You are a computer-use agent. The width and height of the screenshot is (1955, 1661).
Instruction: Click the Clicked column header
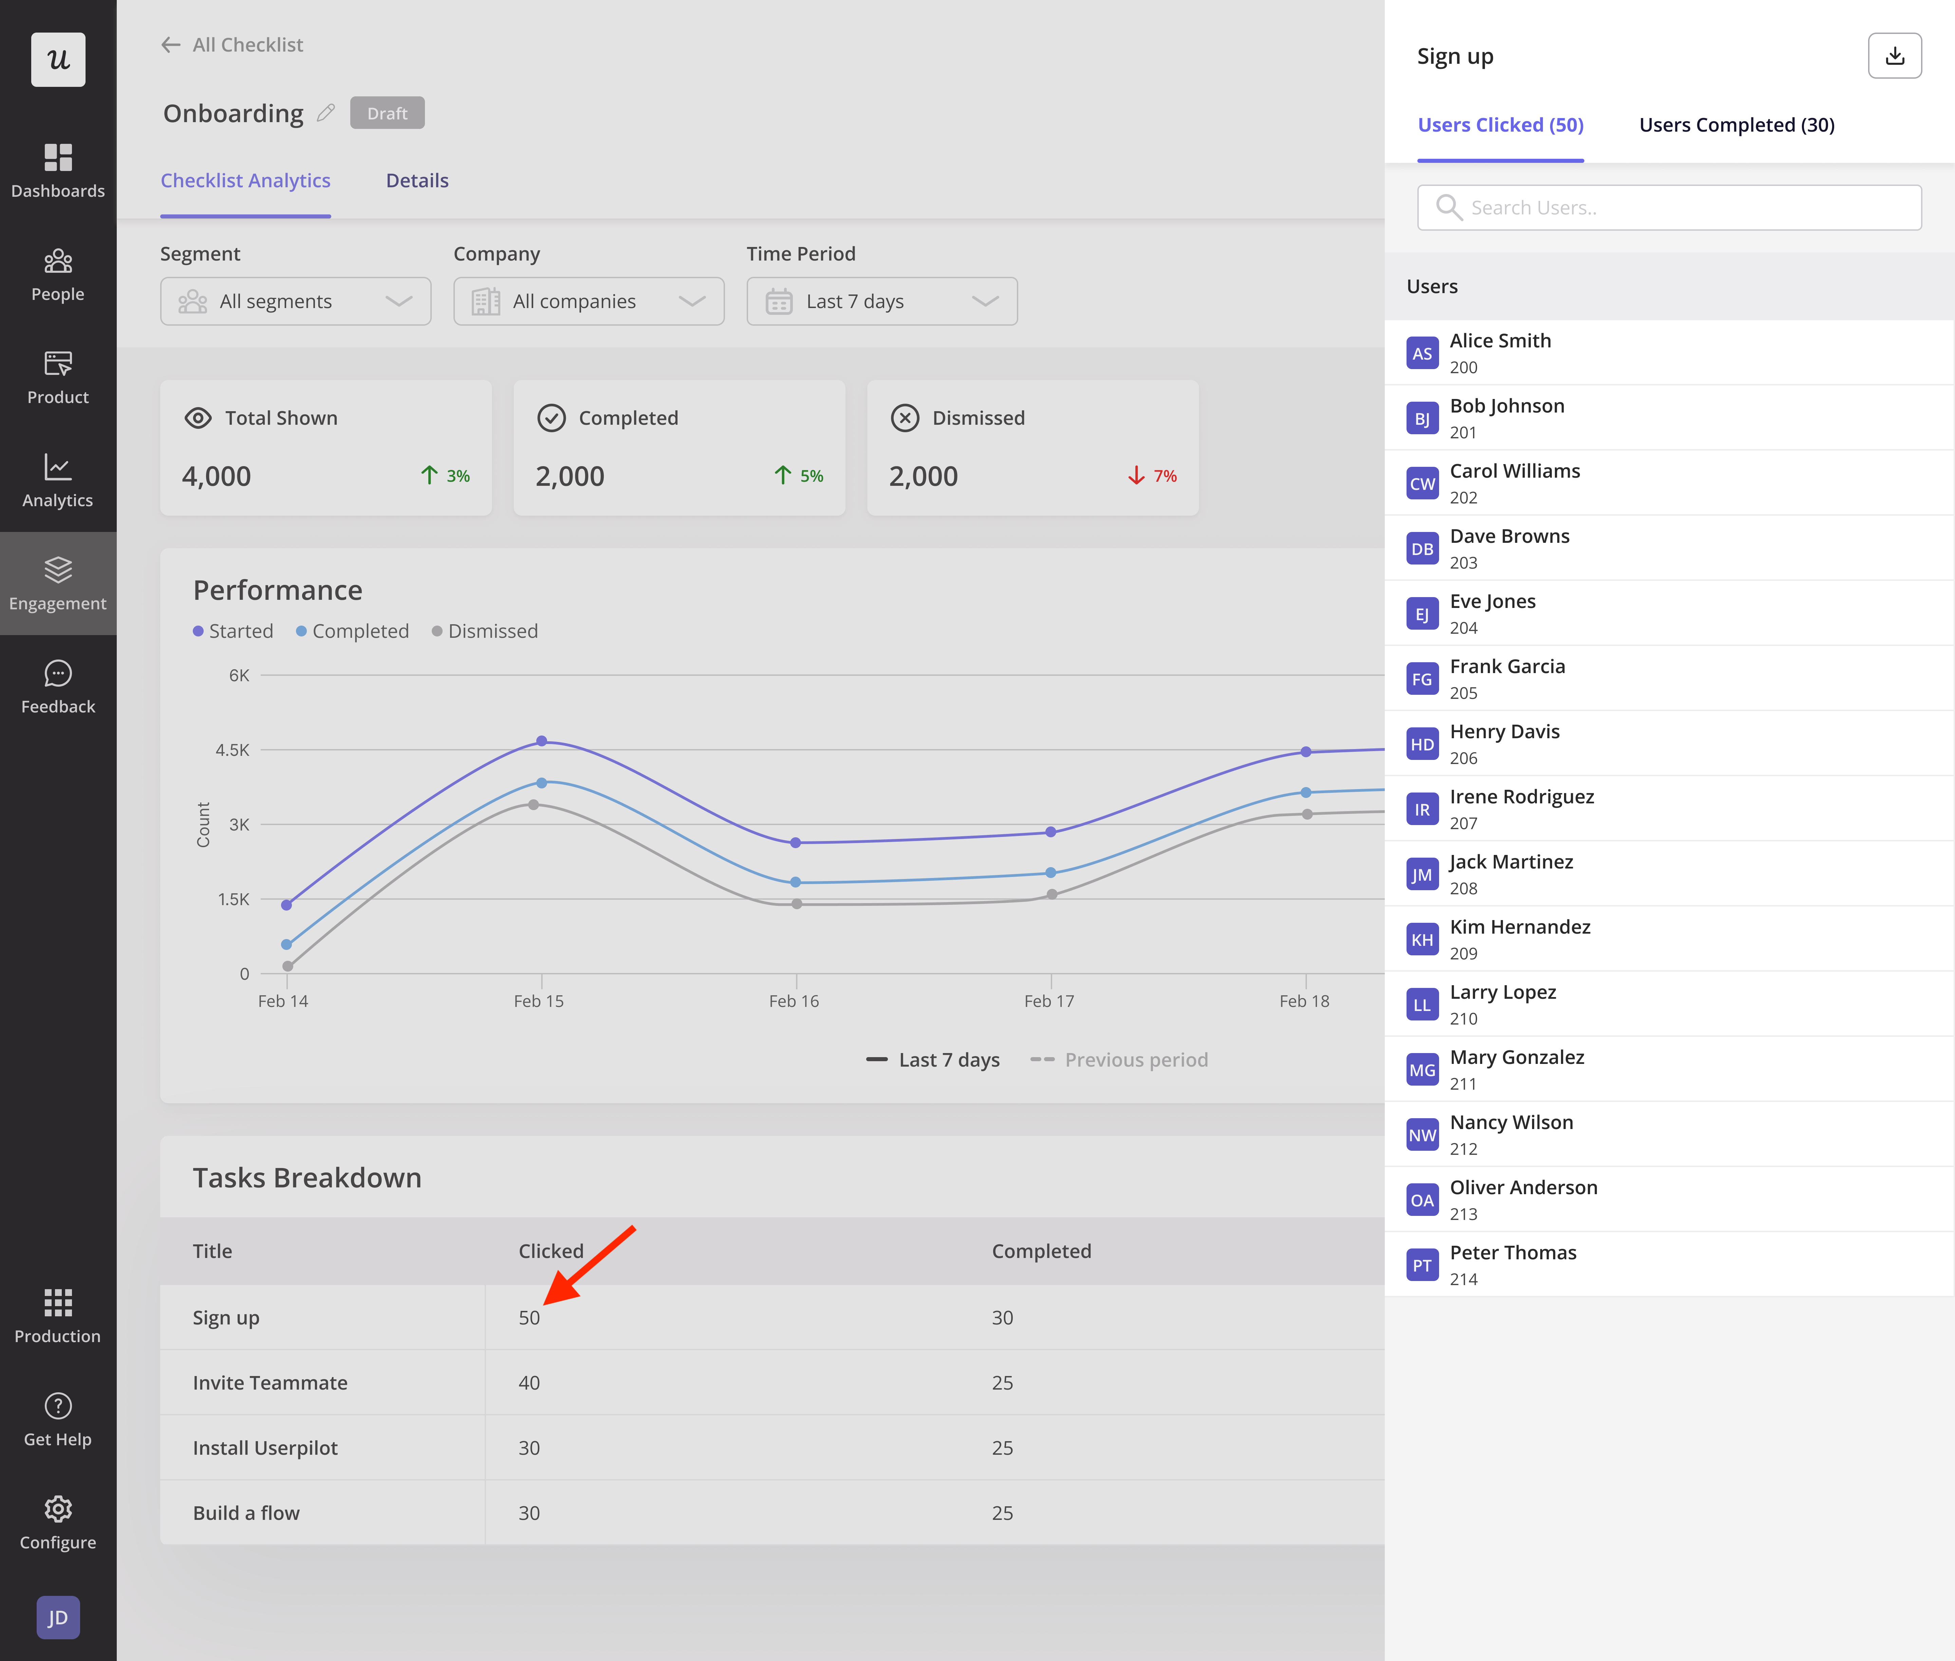(x=551, y=1252)
